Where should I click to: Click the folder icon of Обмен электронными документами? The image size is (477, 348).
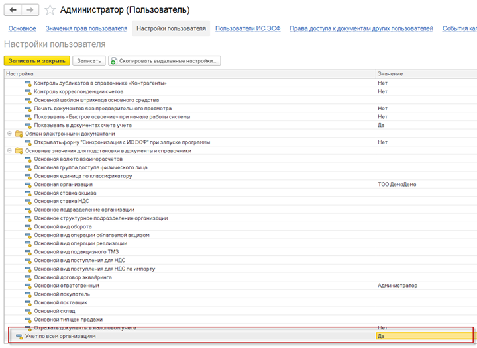(19, 134)
